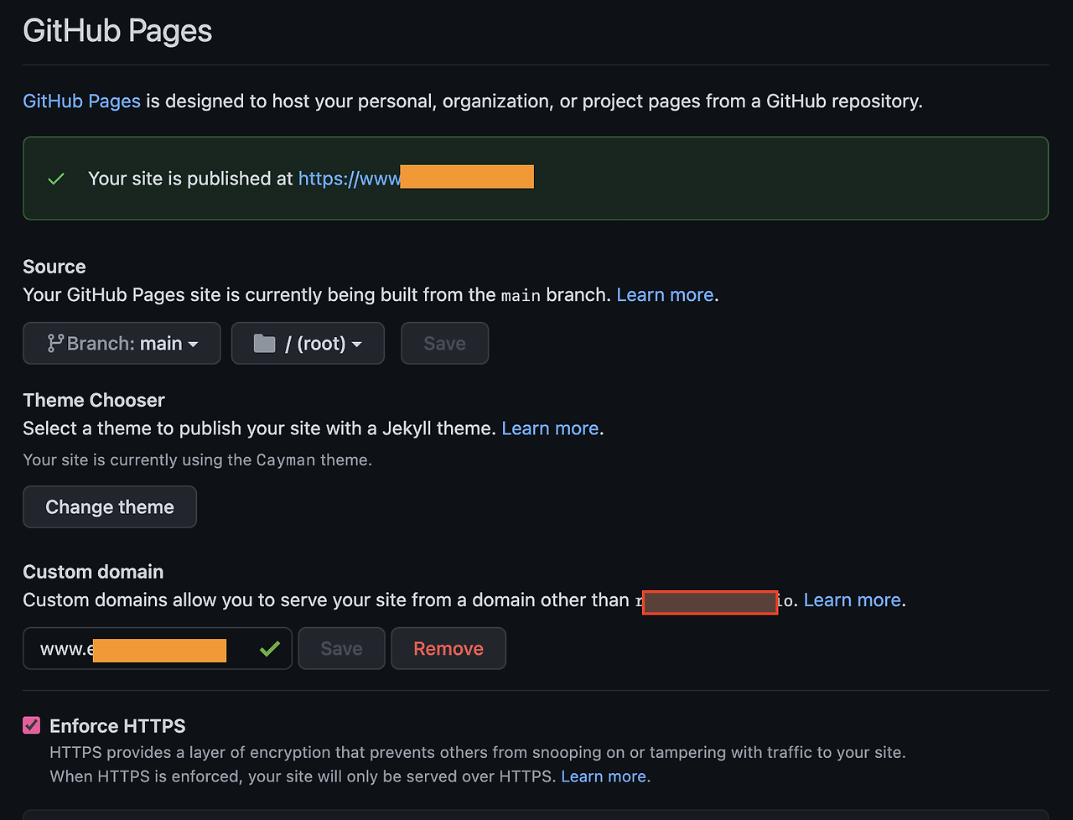Screen dimensions: 1073x820
Task: Click the Theme Chooser section heading
Action: point(94,400)
